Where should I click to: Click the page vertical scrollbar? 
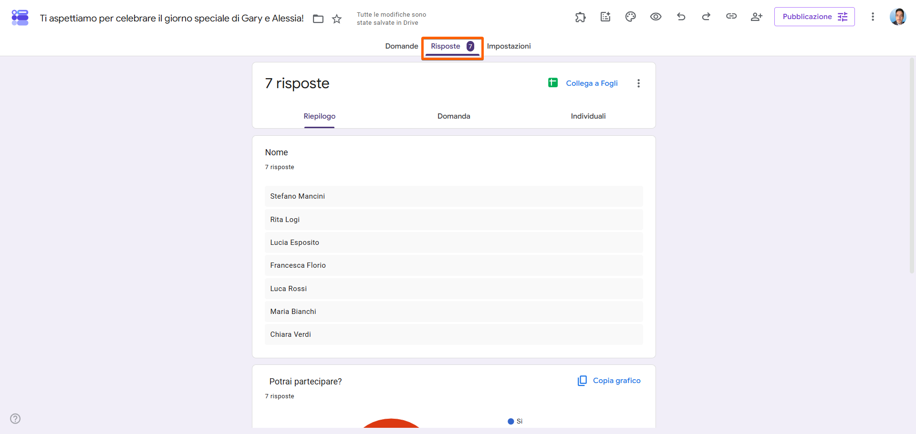(912, 167)
